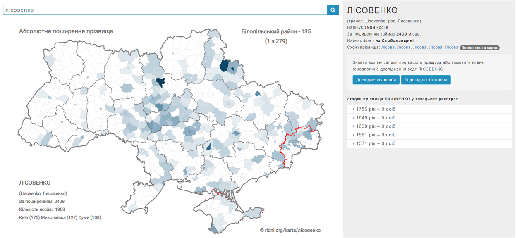Click the Дослідження особи button

tap(376, 80)
